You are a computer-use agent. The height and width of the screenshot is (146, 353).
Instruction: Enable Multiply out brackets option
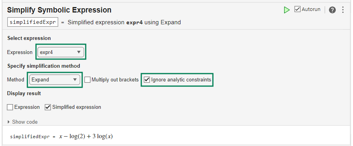88,80
